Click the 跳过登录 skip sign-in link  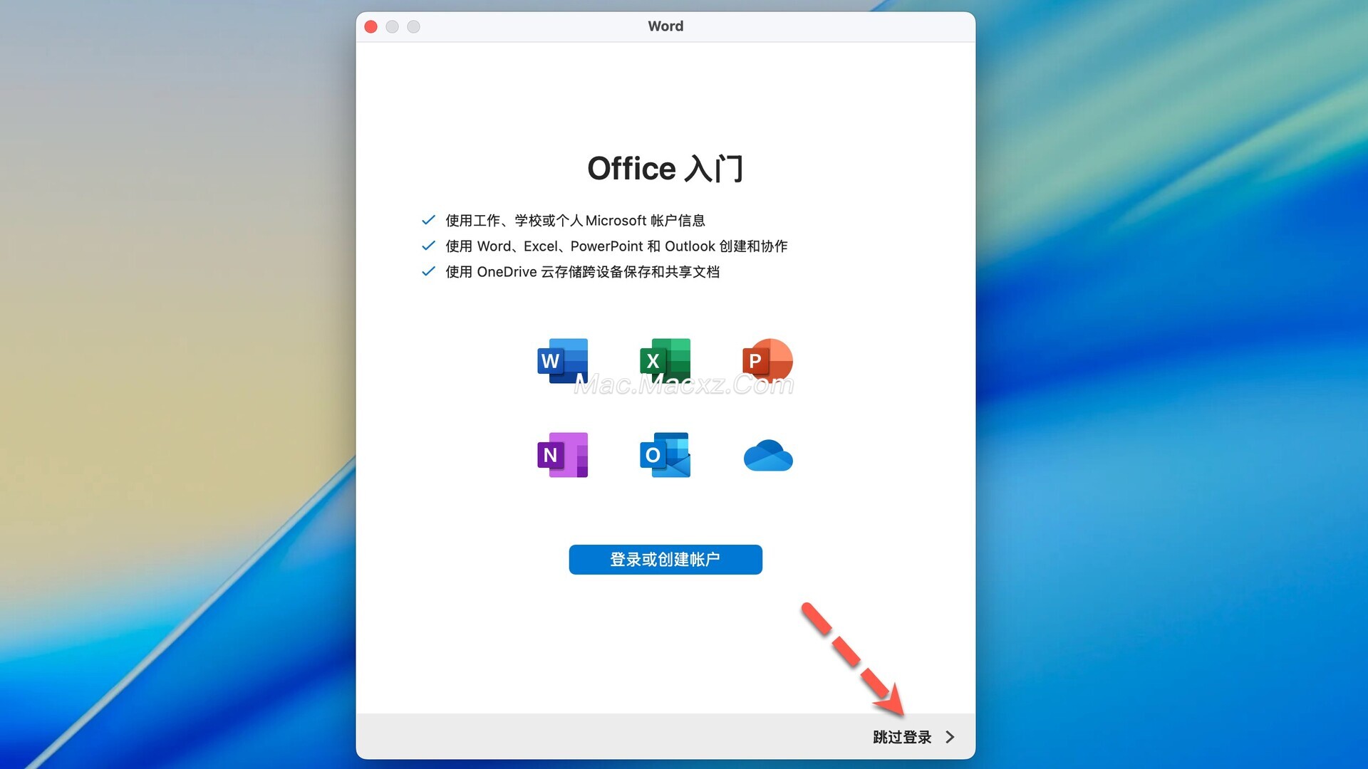coord(902,737)
